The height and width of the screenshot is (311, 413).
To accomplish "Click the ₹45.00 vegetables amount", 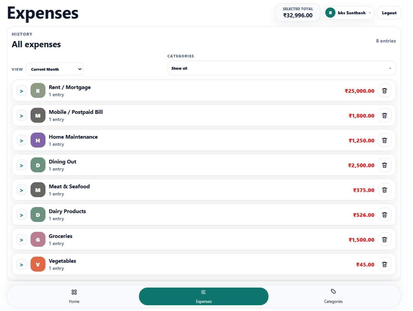I will pos(365,265).
